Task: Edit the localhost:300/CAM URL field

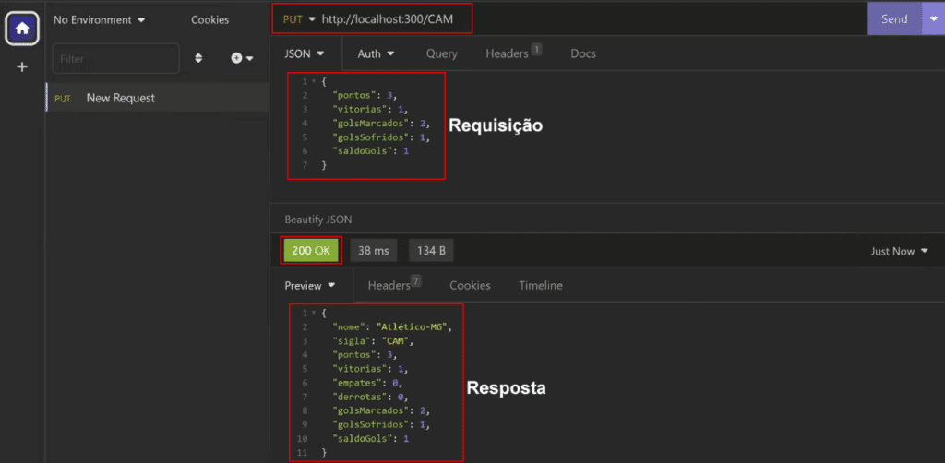Action: coord(387,19)
